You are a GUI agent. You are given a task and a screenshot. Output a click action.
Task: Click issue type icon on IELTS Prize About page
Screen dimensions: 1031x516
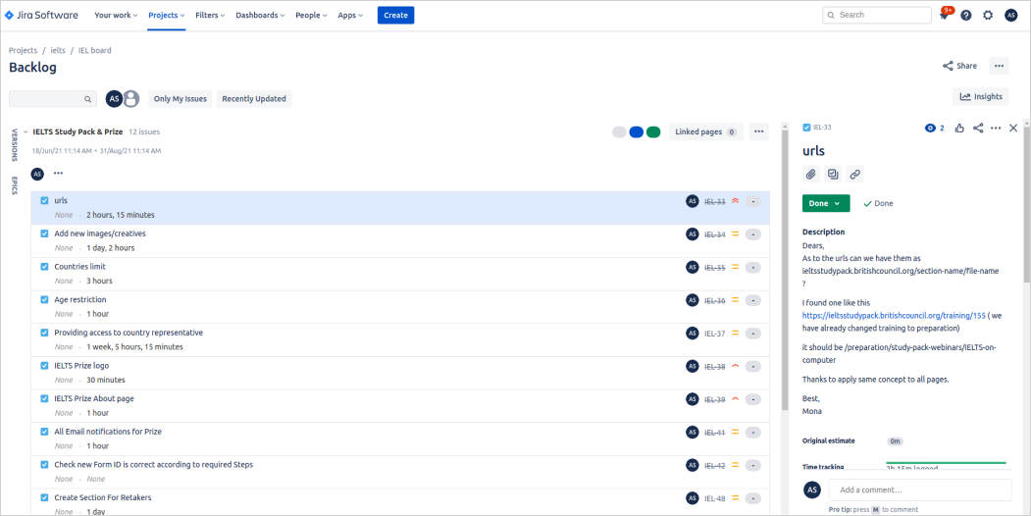pyautogui.click(x=45, y=398)
